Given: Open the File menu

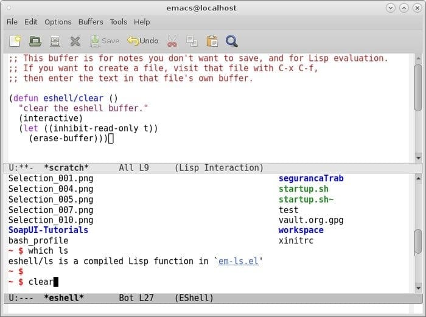Looking at the screenshot, I should point(12,22).
